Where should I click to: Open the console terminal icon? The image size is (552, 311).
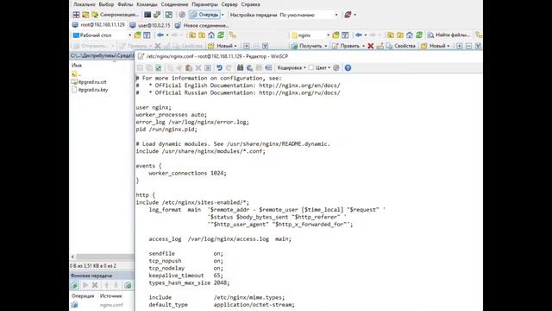[147, 15]
